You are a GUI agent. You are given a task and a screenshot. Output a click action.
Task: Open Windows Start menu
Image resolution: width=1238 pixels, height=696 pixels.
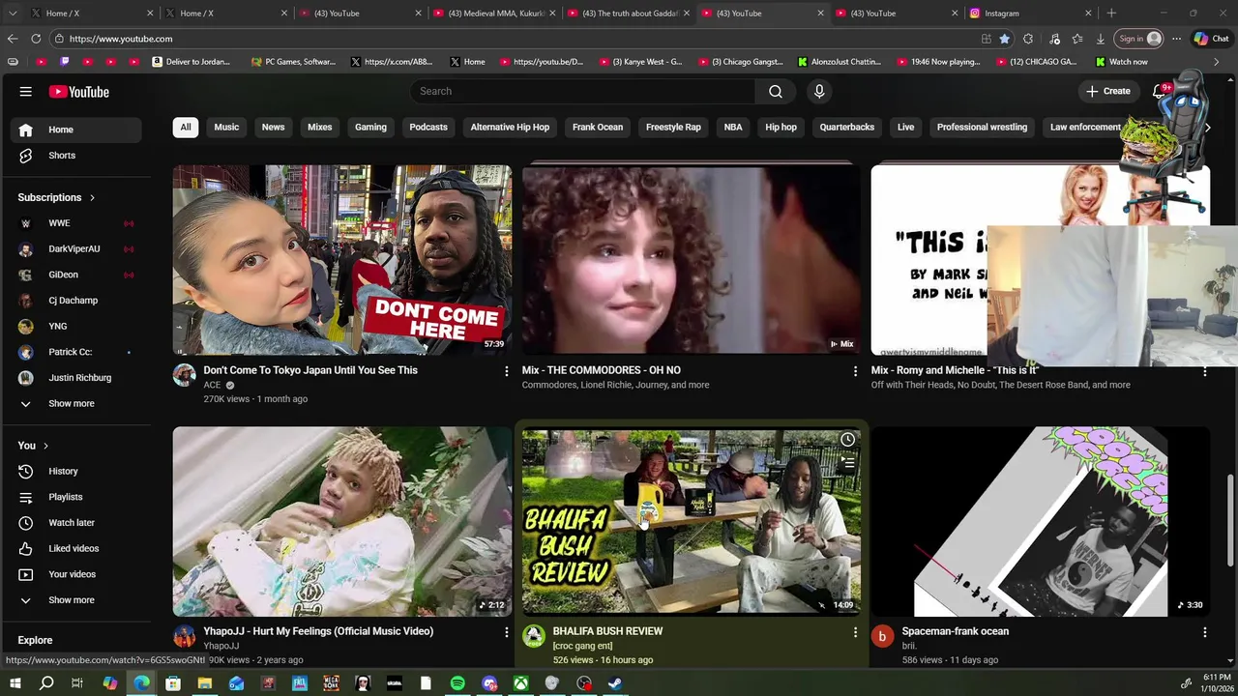click(15, 683)
